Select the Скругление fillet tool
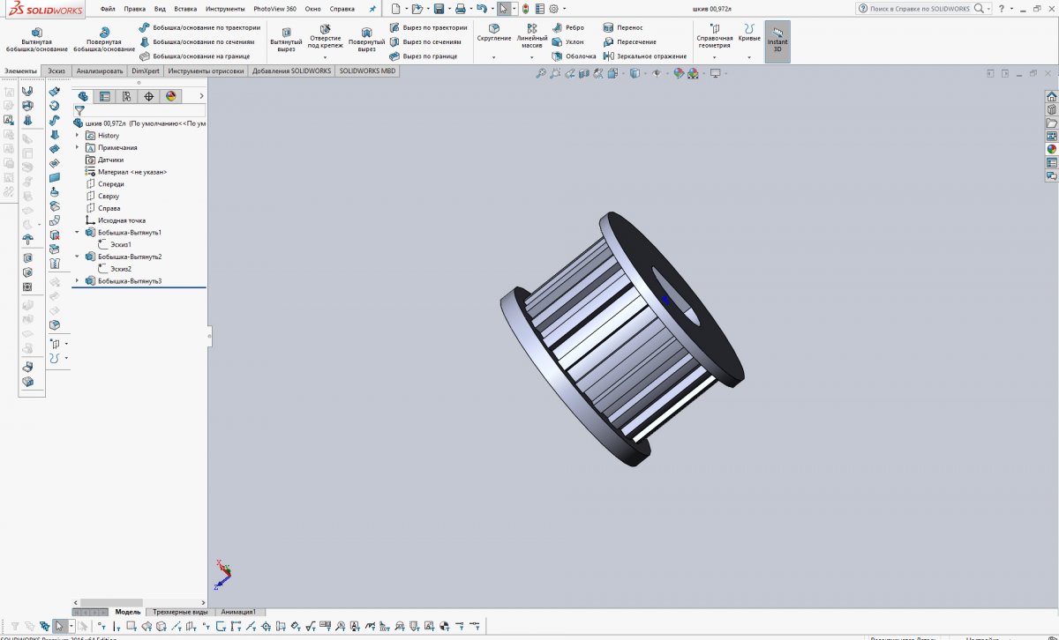This screenshot has height=640, width=1059. pyautogui.click(x=493, y=33)
